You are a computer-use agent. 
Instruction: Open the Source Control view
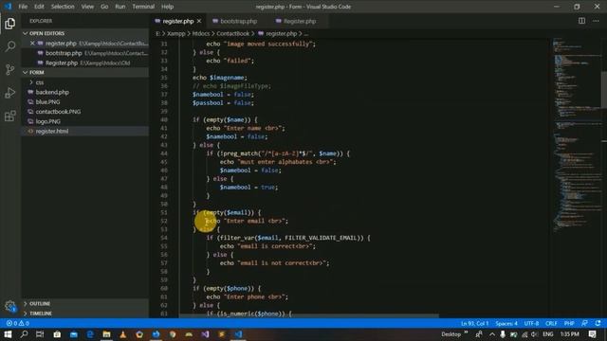pyautogui.click(x=10, y=69)
